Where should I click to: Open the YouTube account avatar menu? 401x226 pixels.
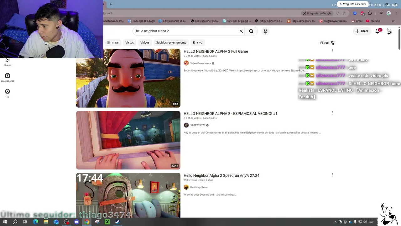tap(389, 31)
